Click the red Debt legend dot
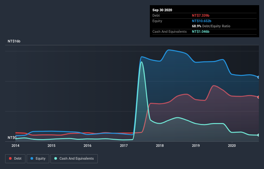This screenshot has width=264, height=169. click(10, 158)
